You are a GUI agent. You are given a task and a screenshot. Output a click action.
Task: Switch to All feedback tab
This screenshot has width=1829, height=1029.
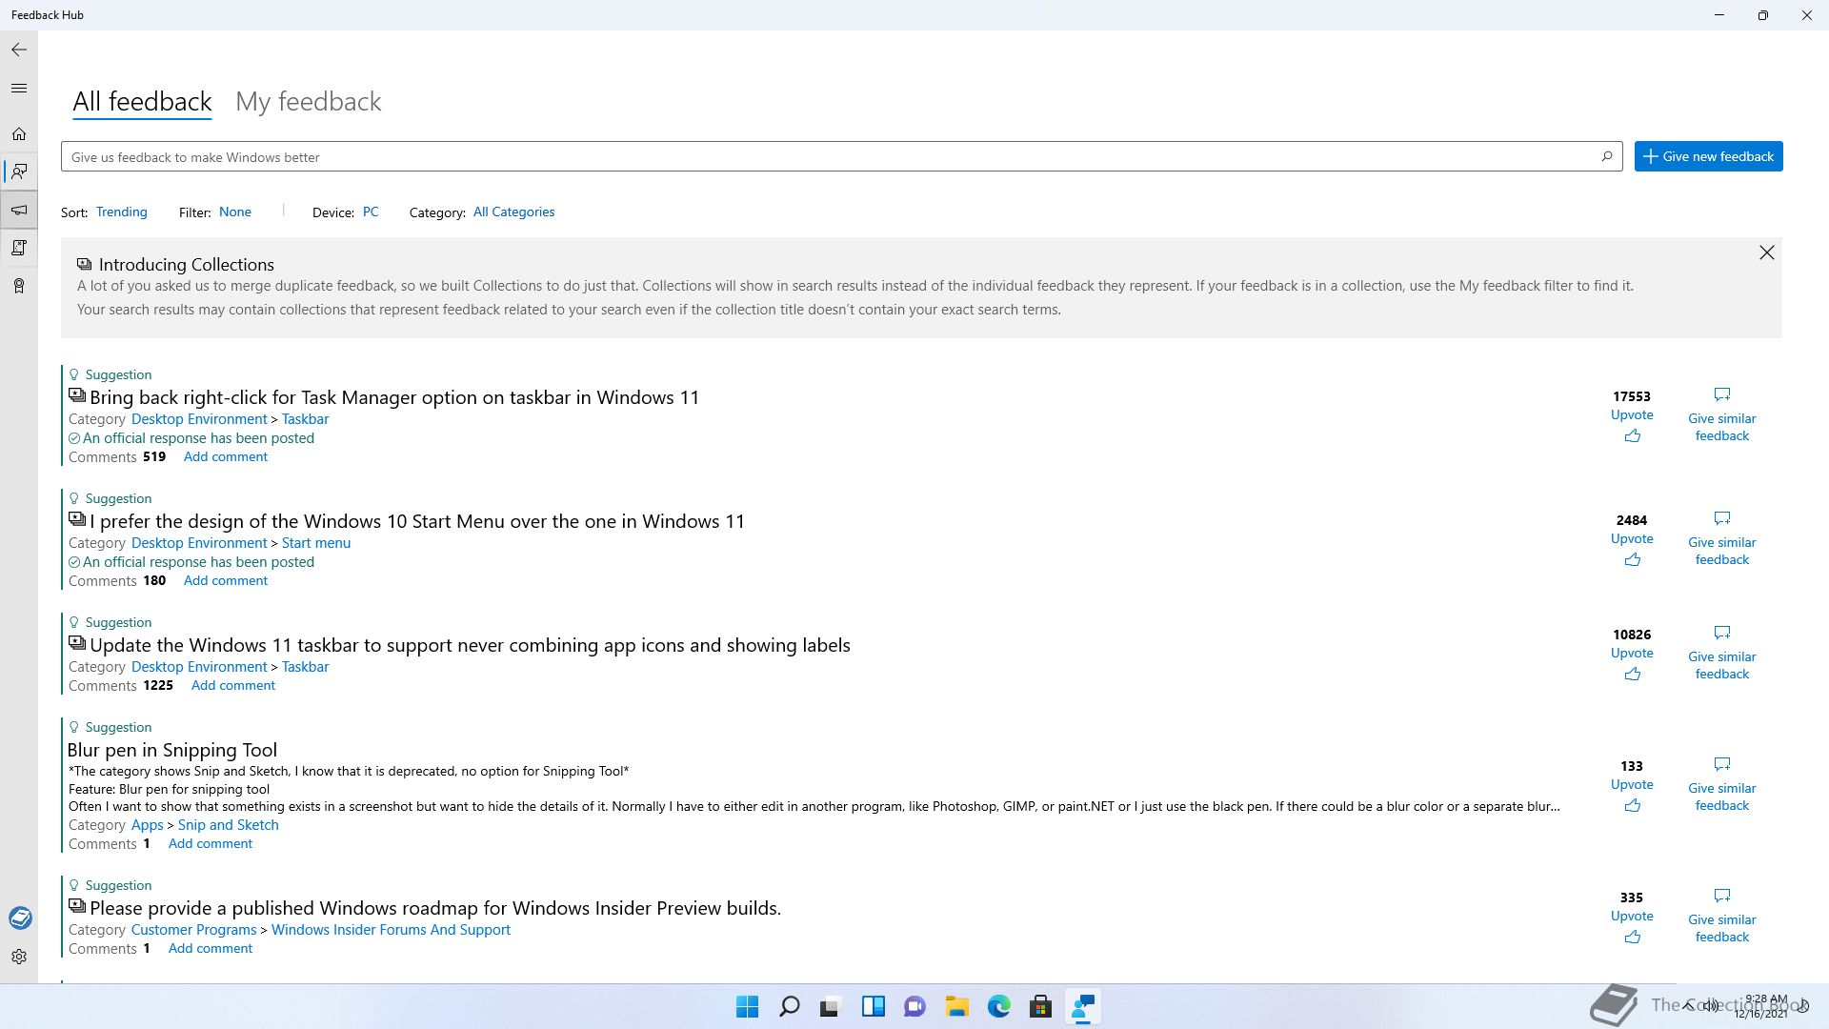tap(142, 102)
